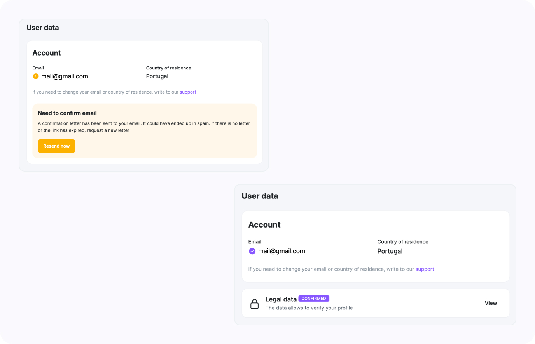Follow the support link in the confirmed email card
The height and width of the screenshot is (344, 535).
(425, 269)
